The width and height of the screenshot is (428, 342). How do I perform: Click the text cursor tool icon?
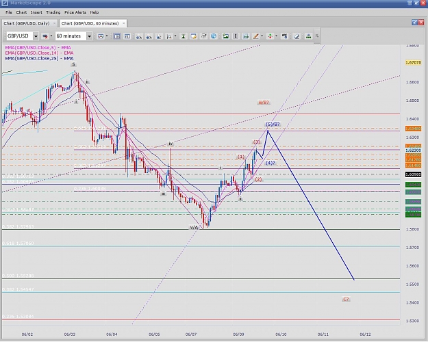pyautogui.click(x=236, y=36)
